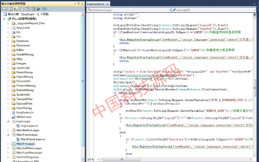The image size is (259, 162).
Task: Expand the _UpgradeReport_Files folder
Action: (8, 23)
